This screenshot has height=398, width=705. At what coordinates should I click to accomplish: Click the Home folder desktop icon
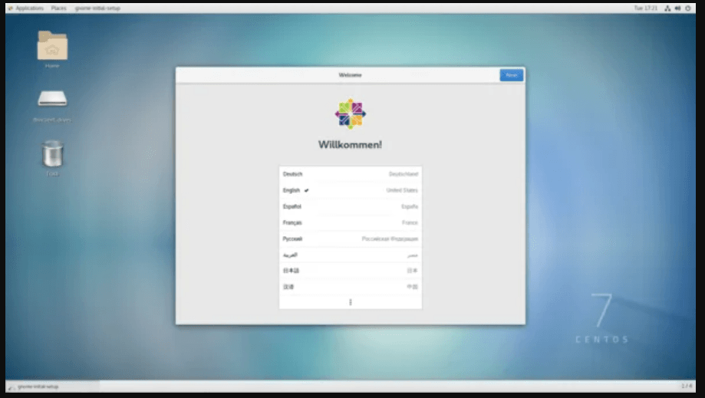[52, 46]
